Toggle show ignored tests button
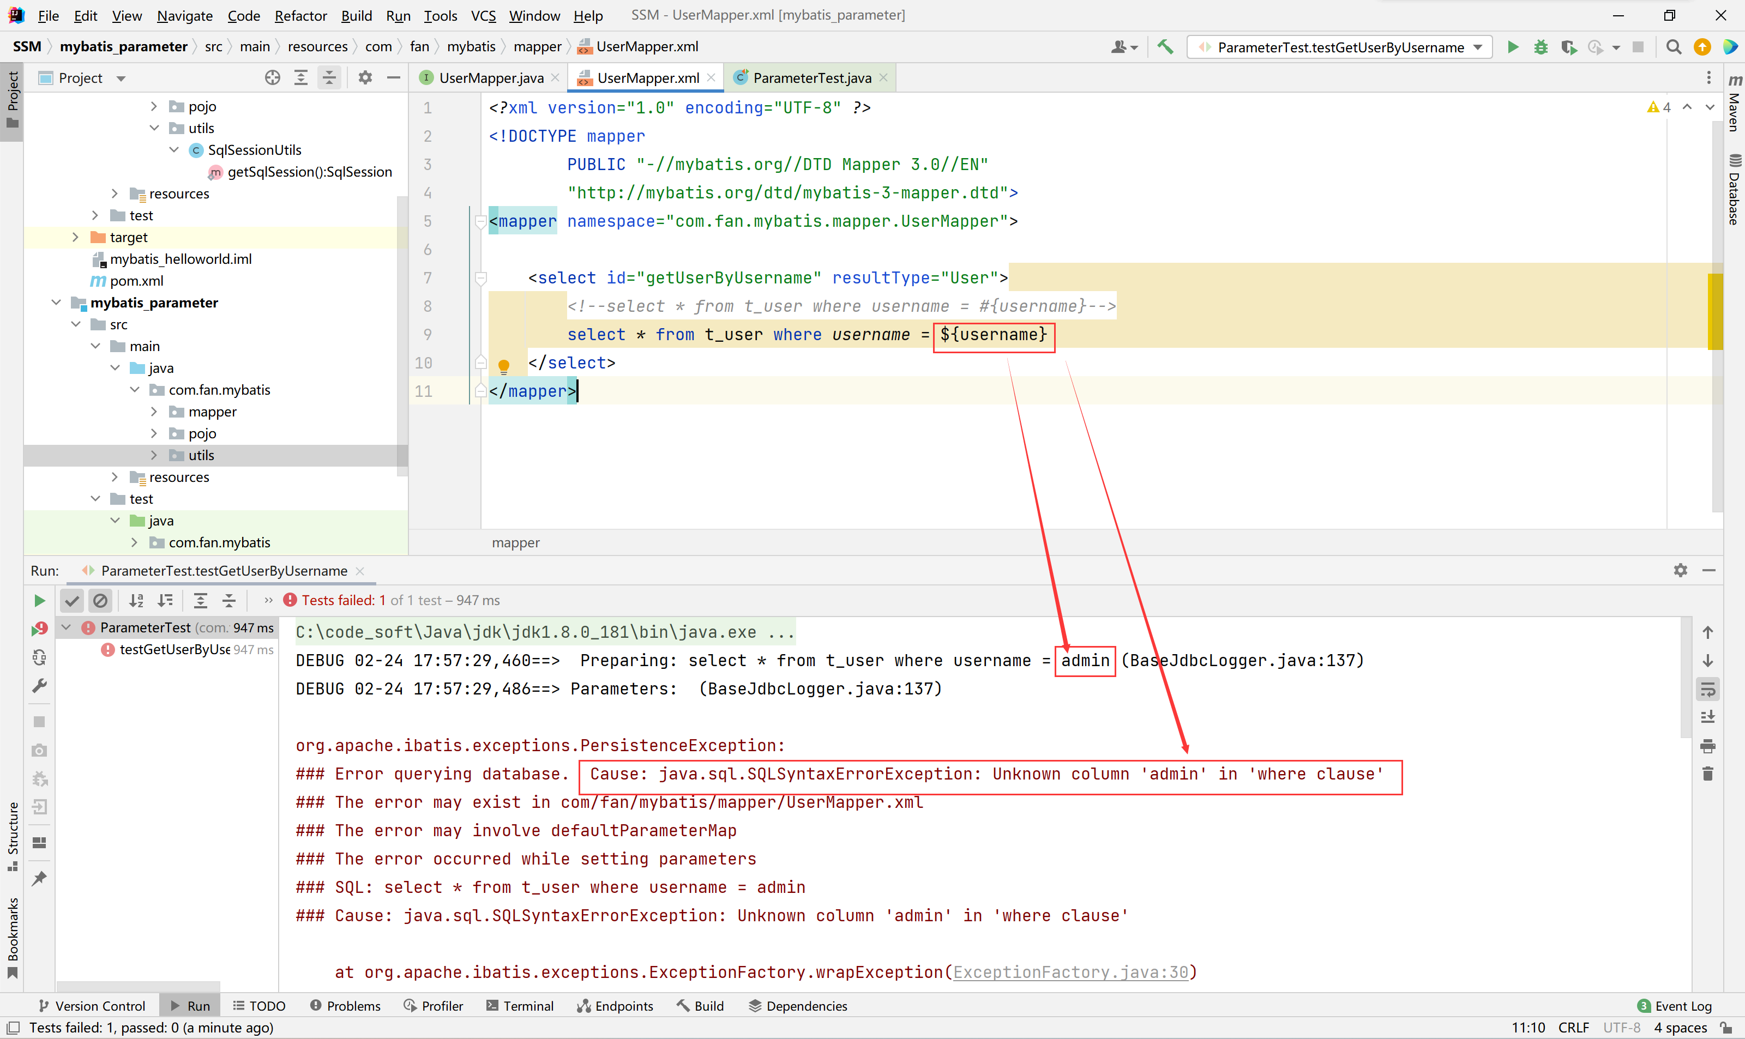This screenshot has height=1039, width=1745. (x=100, y=600)
